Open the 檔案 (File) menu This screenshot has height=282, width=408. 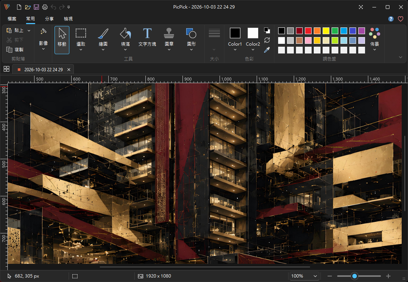click(12, 19)
